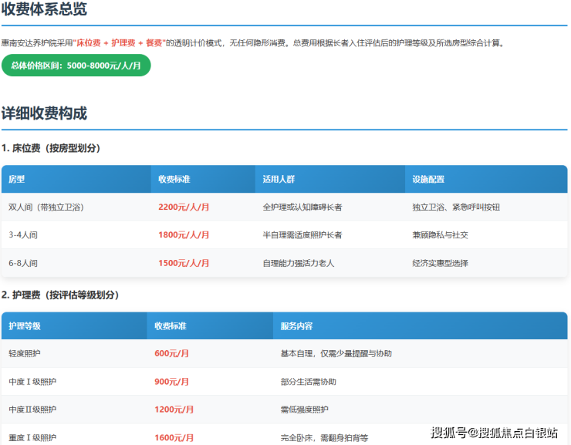This screenshot has height=445, width=571.
Task: Click the 独立卫浴、紧急呼叫按钮 facilities cell
Action: [456, 207]
